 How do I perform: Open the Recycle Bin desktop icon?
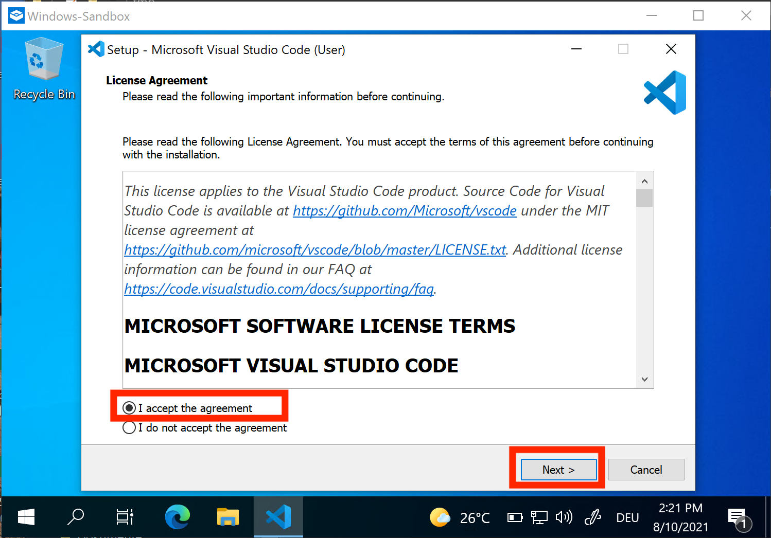click(x=44, y=69)
